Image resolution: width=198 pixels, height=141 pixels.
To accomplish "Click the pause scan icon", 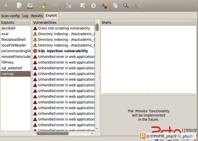I will click(55, 6).
